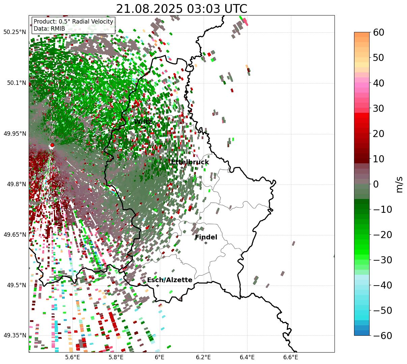
Task: Click the colorbar tick label 0
Action: tap(375, 184)
